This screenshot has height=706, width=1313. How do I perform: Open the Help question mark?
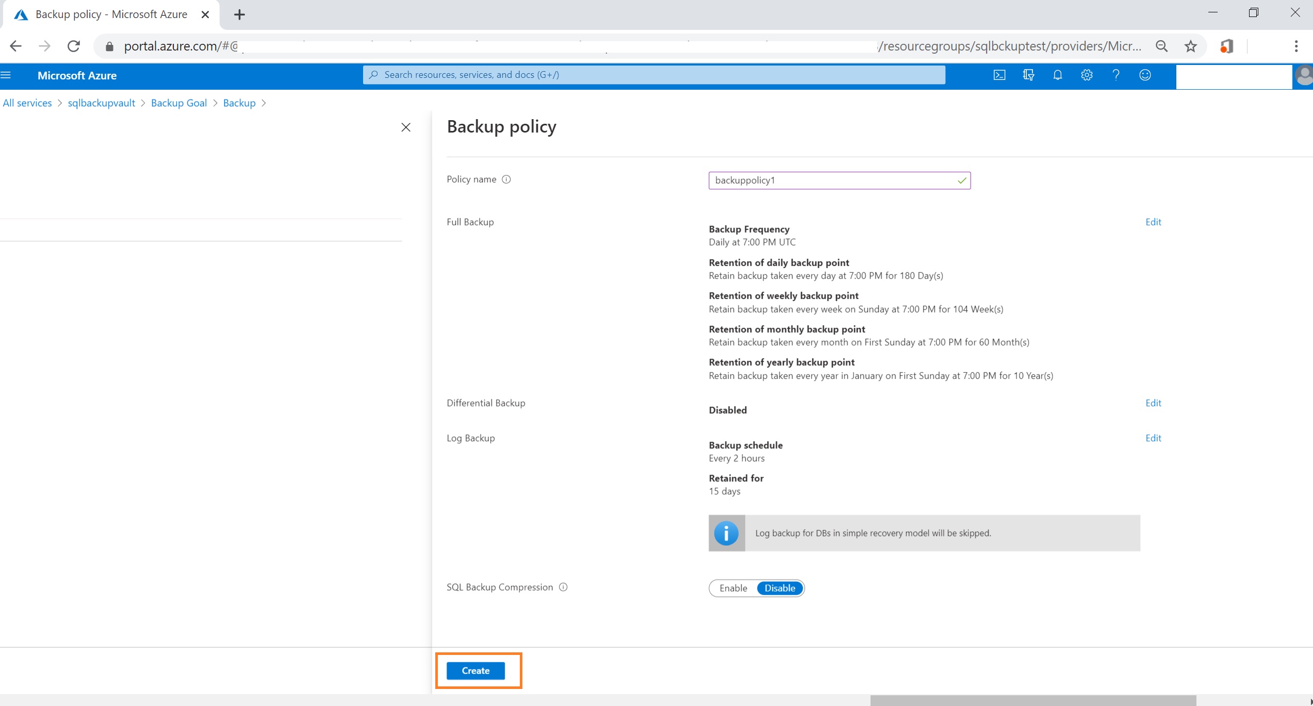coord(1115,75)
